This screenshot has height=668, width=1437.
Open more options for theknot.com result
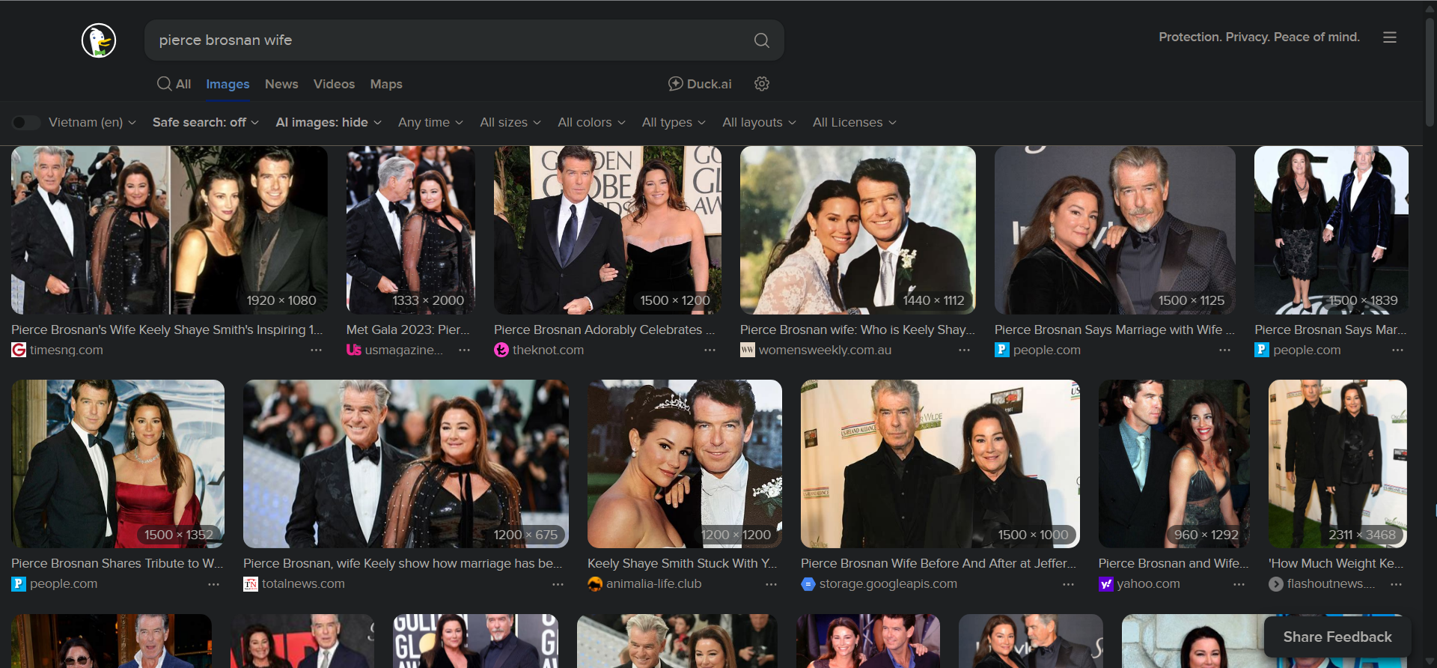710,350
